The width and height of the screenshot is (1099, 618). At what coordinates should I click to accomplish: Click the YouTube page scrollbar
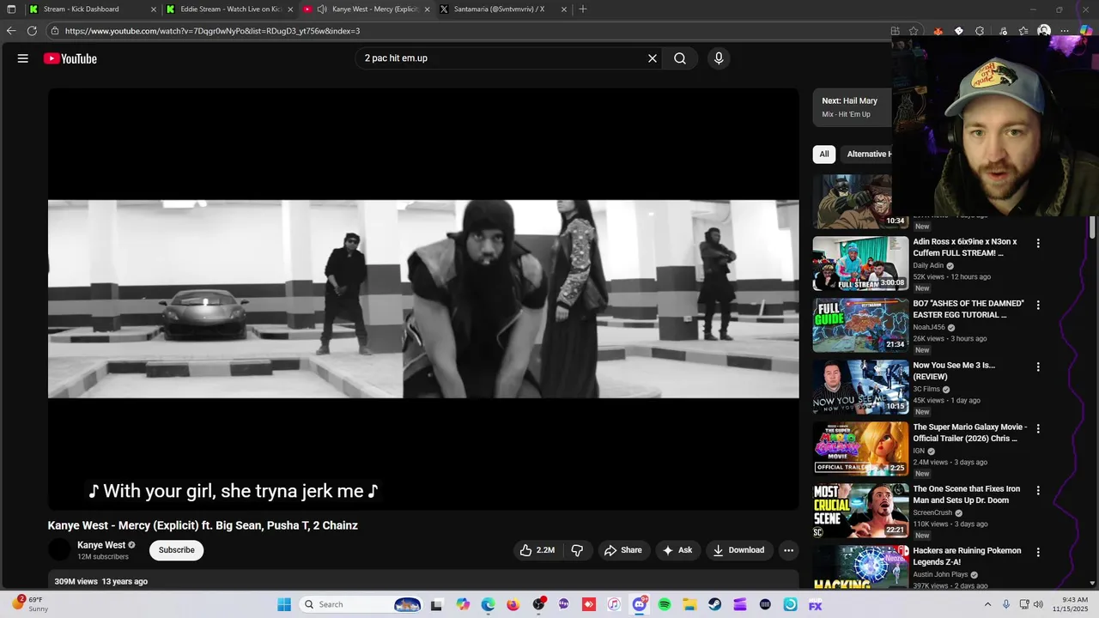[1093, 227]
